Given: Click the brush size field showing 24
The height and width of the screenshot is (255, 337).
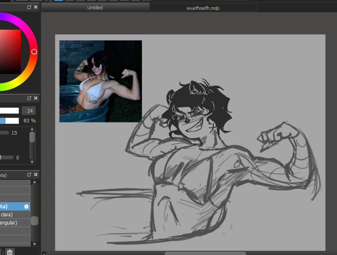Looking at the screenshot, I should click(28, 111).
